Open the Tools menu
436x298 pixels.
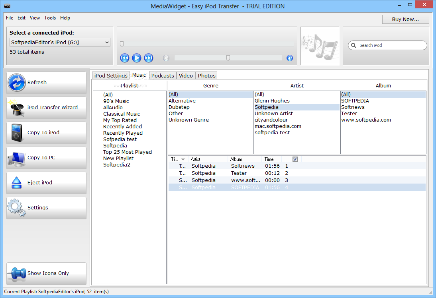click(50, 18)
